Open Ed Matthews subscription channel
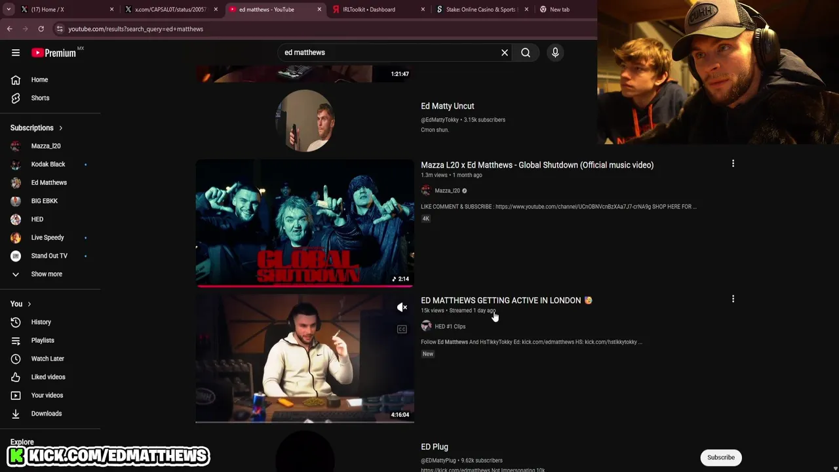Screen dimensions: 839x472 50,183
